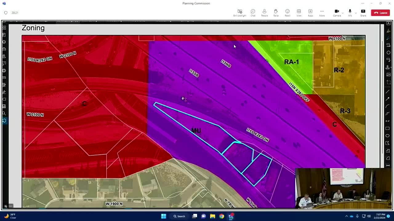
Task: Click the taskbar Search box
Action: coord(179,216)
